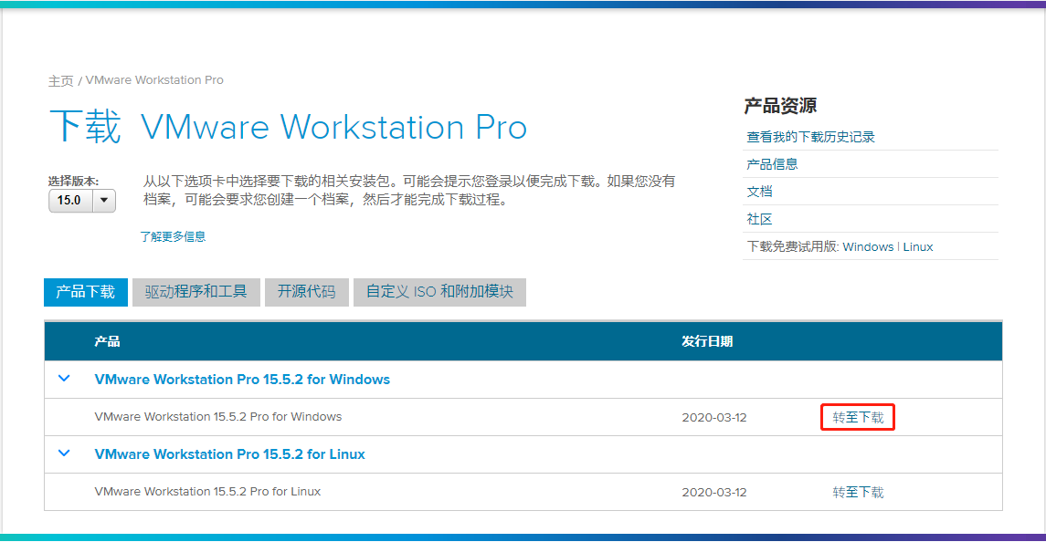Click the 了解更多信息 link
Screen dimensions: 1046x542
point(173,236)
